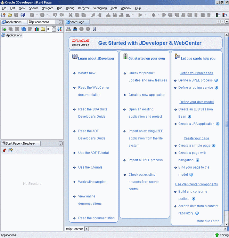Minimize the Start Page - Structure panel

pyautogui.click(x=61, y=144)
